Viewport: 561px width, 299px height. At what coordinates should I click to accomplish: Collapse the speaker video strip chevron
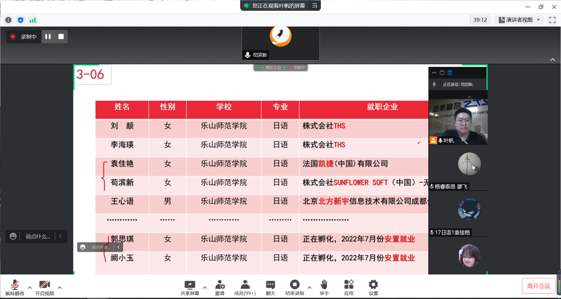pyautogui.click(x=553, y=60)
